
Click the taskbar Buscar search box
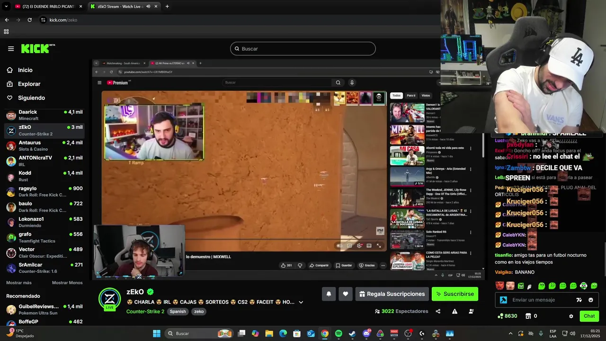[x=199, y=333]
